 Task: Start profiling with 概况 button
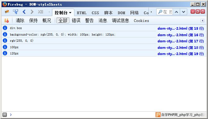tap(46, 20)
